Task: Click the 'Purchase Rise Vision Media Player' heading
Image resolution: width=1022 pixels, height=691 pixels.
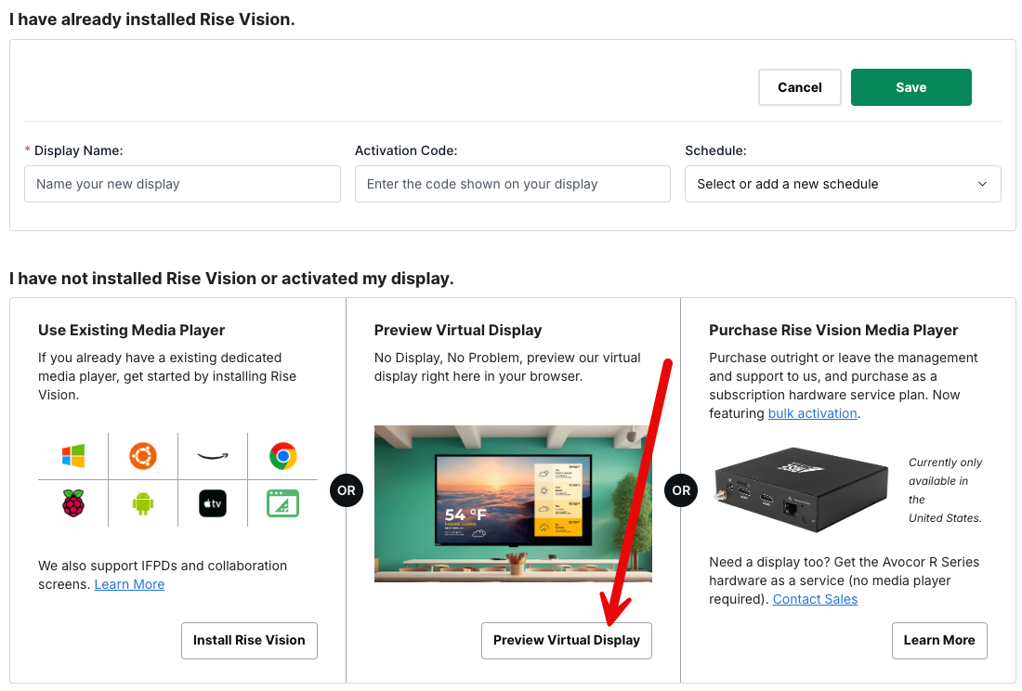Action: pos(833,331)
